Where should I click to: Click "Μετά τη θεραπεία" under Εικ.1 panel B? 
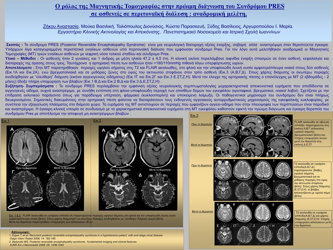tap(65, 168)
